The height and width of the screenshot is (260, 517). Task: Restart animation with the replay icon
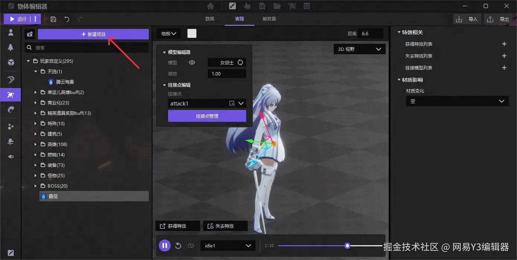[178, 246]
